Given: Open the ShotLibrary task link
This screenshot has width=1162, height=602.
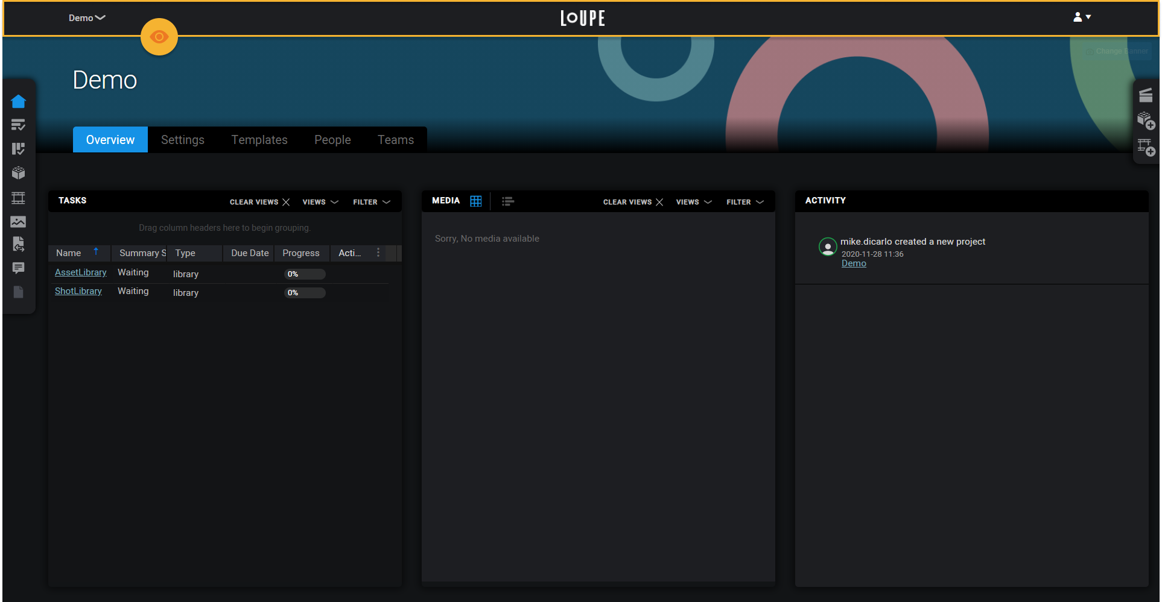Looking at the screenshot, I should 78,291.
